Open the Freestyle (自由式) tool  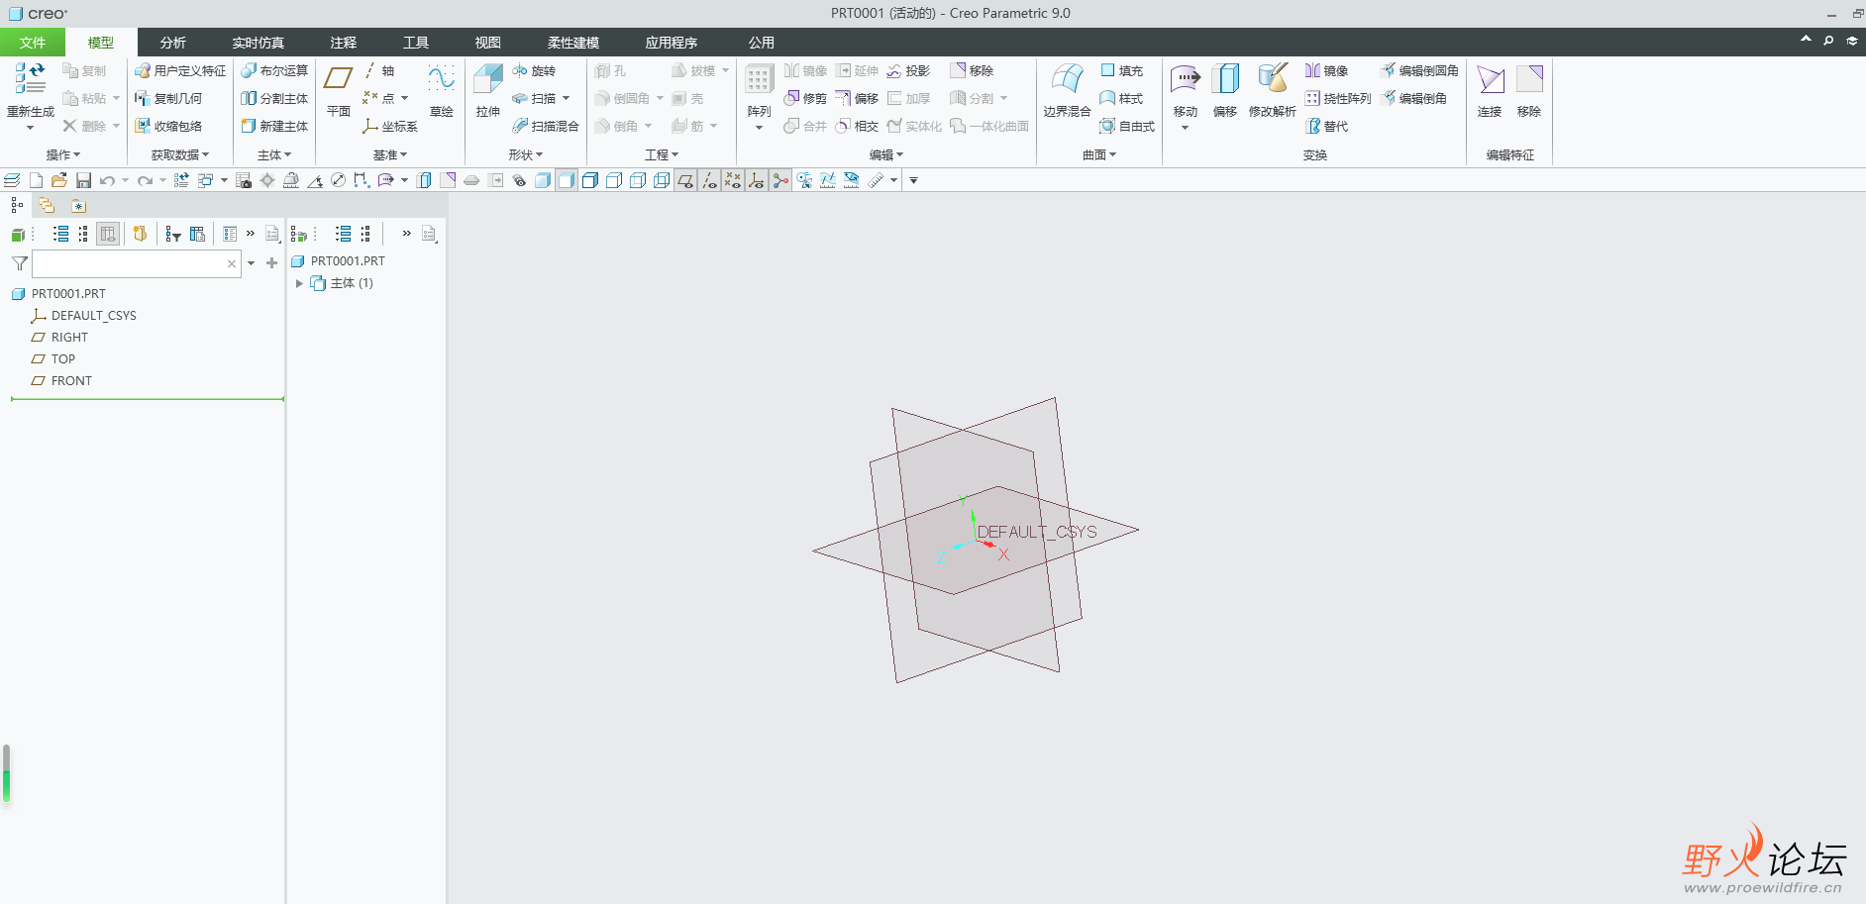click(x=1127, y=127)
